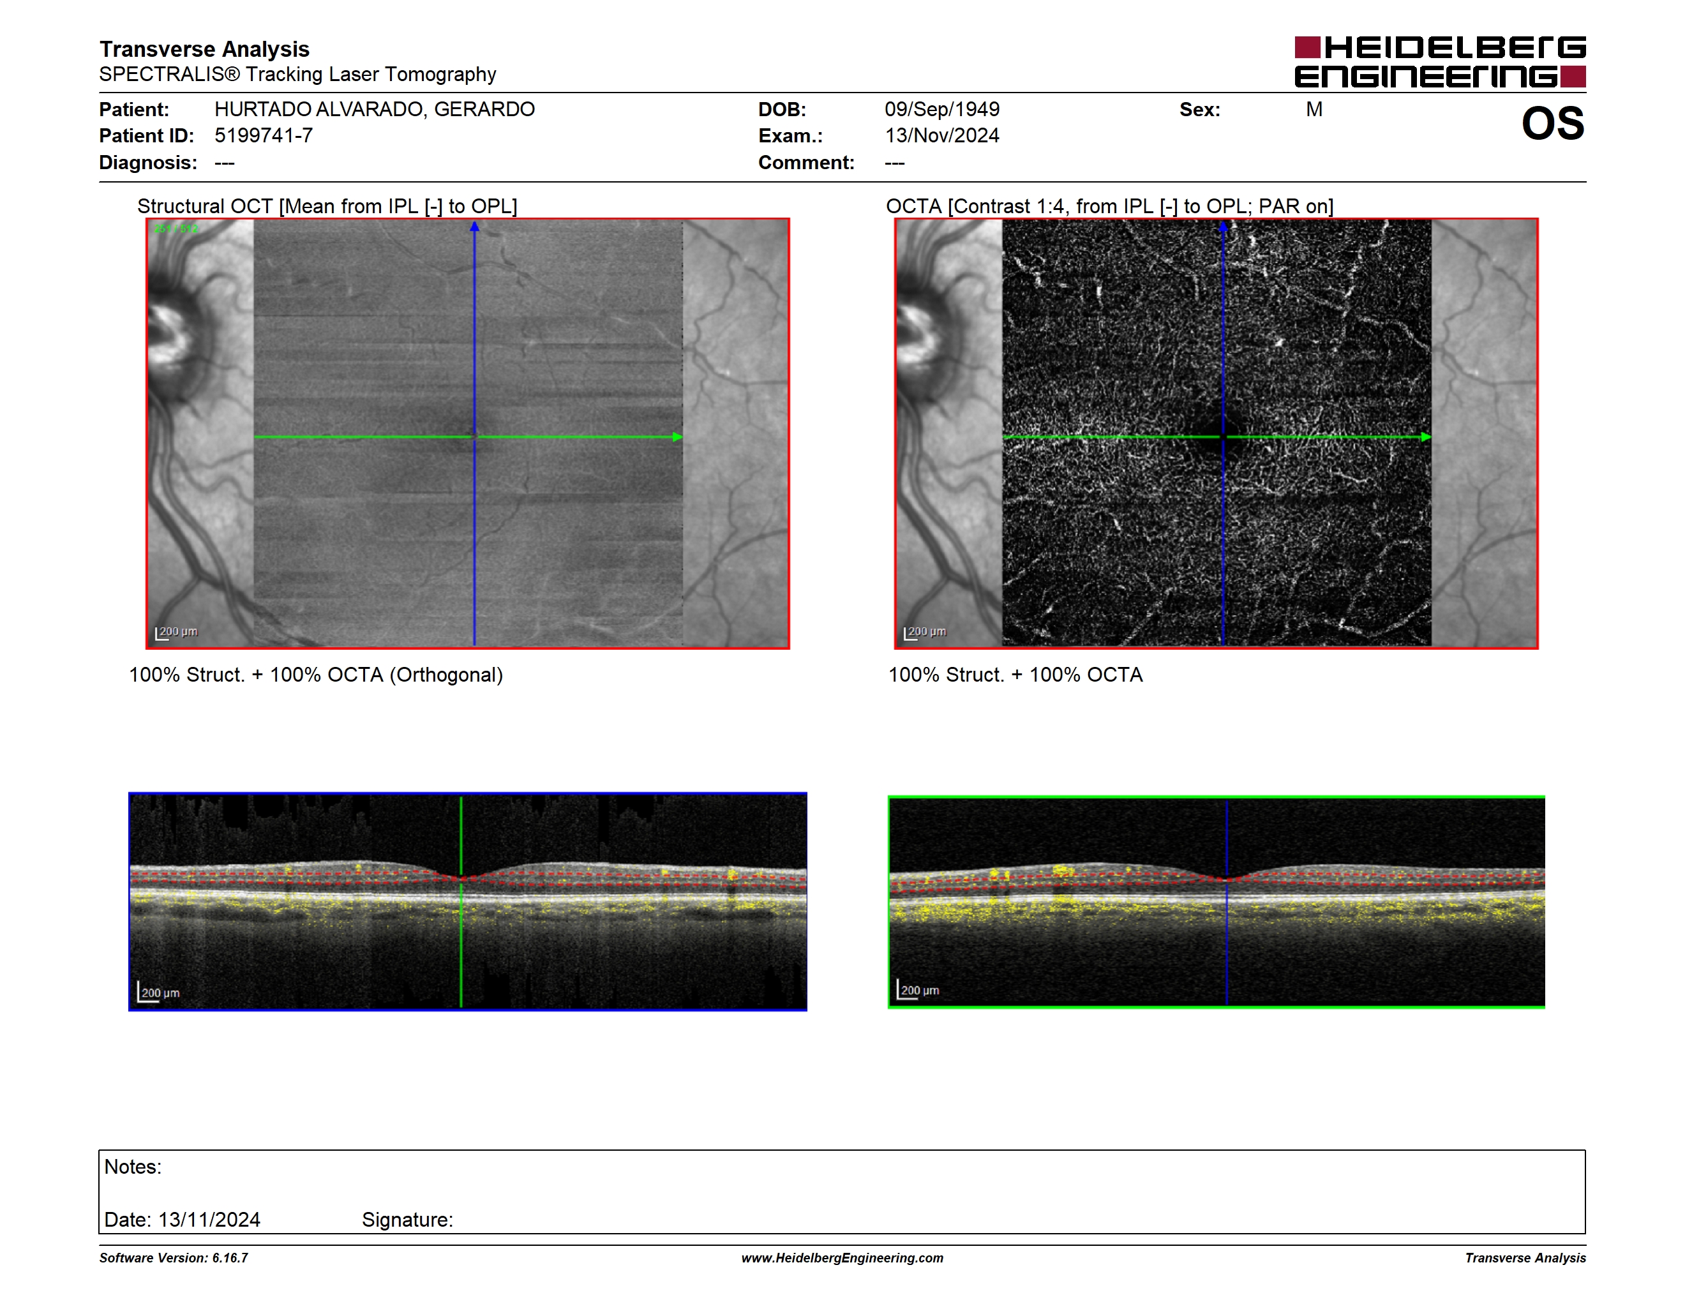Image resolution: width=1685 pixels, height=1302 pixels.
Task: Click 'Structural OCT [Mean from IPL [-] to OPL]' caption
Action: tap(327, 206)
